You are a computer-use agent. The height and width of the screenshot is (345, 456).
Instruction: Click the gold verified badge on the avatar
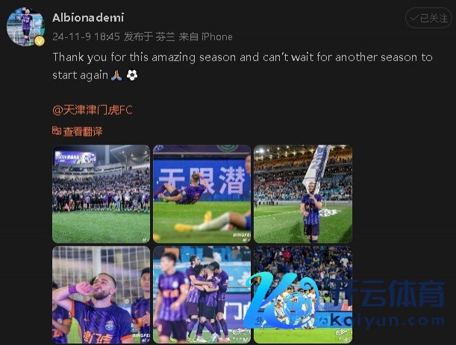40,41
